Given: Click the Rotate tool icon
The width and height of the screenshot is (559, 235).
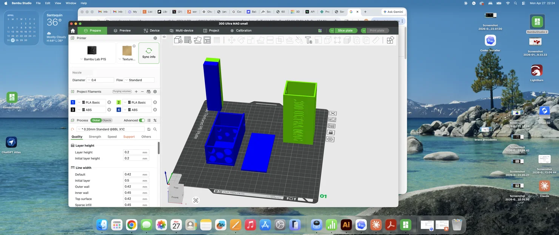Looking at the screenshot, I should pyautogui.click(x=241, y=40).
